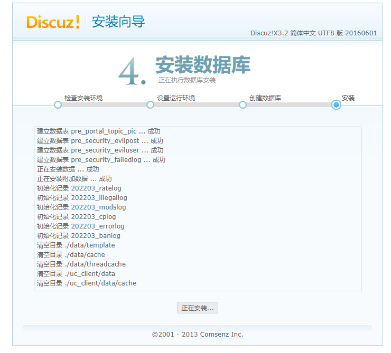Viewport: 391px width, 353px height.
Task: Select log line ./uc_client/data
Action: tap(76, 273)
